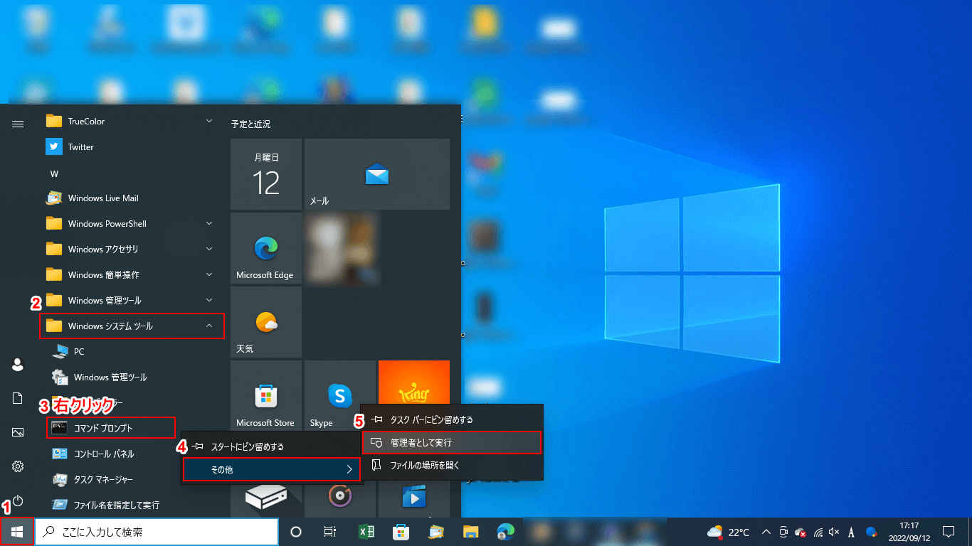Open the 天気 weather tile
972x546 pixels.
[266, 322]
